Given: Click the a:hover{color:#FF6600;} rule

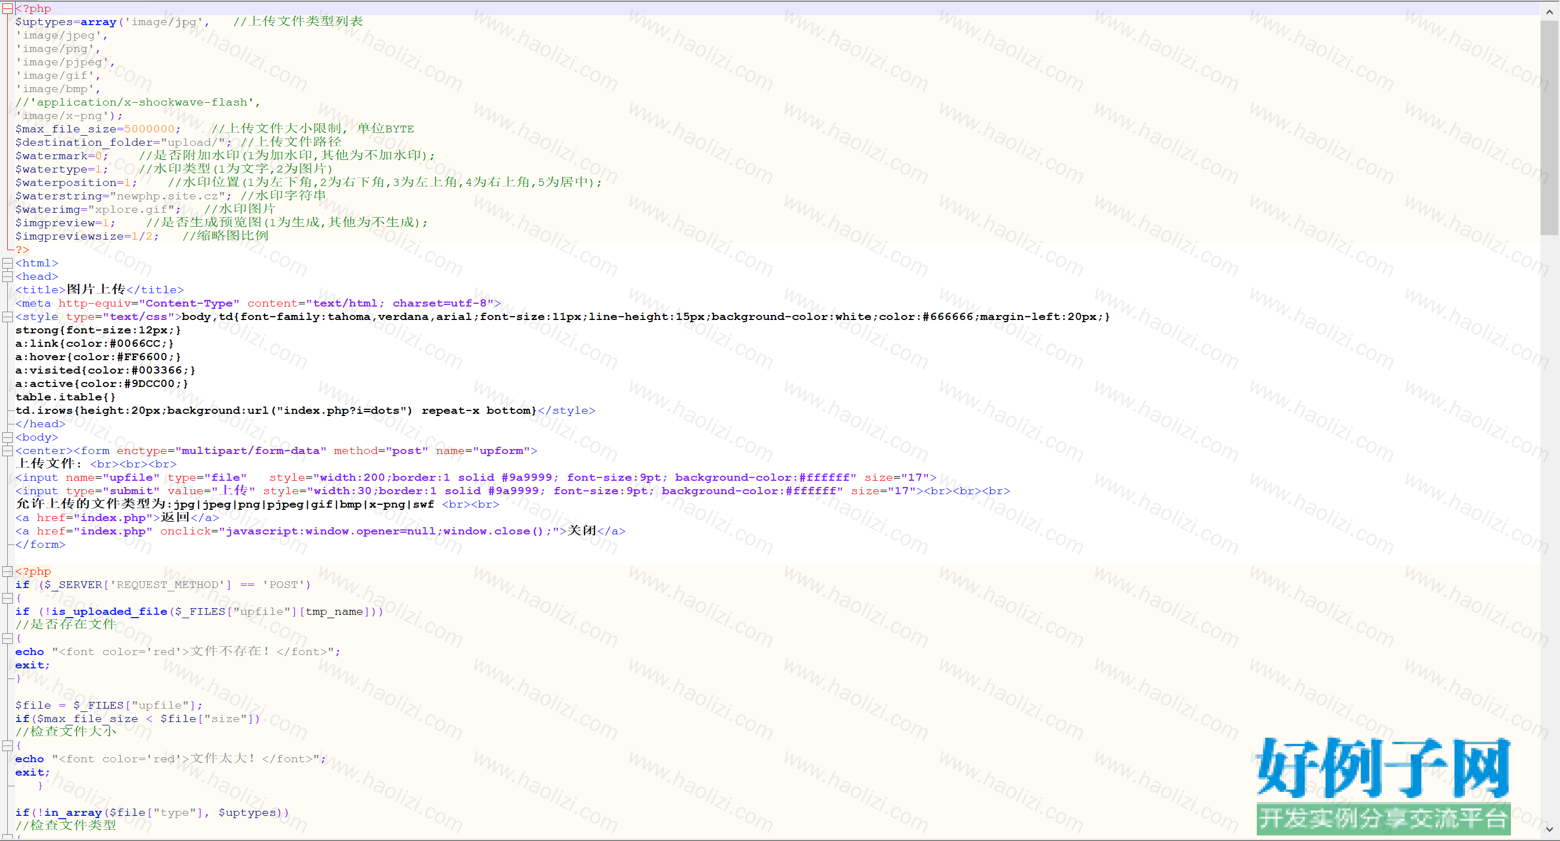Looking at the screenshot, I should (x=98, y=356).
